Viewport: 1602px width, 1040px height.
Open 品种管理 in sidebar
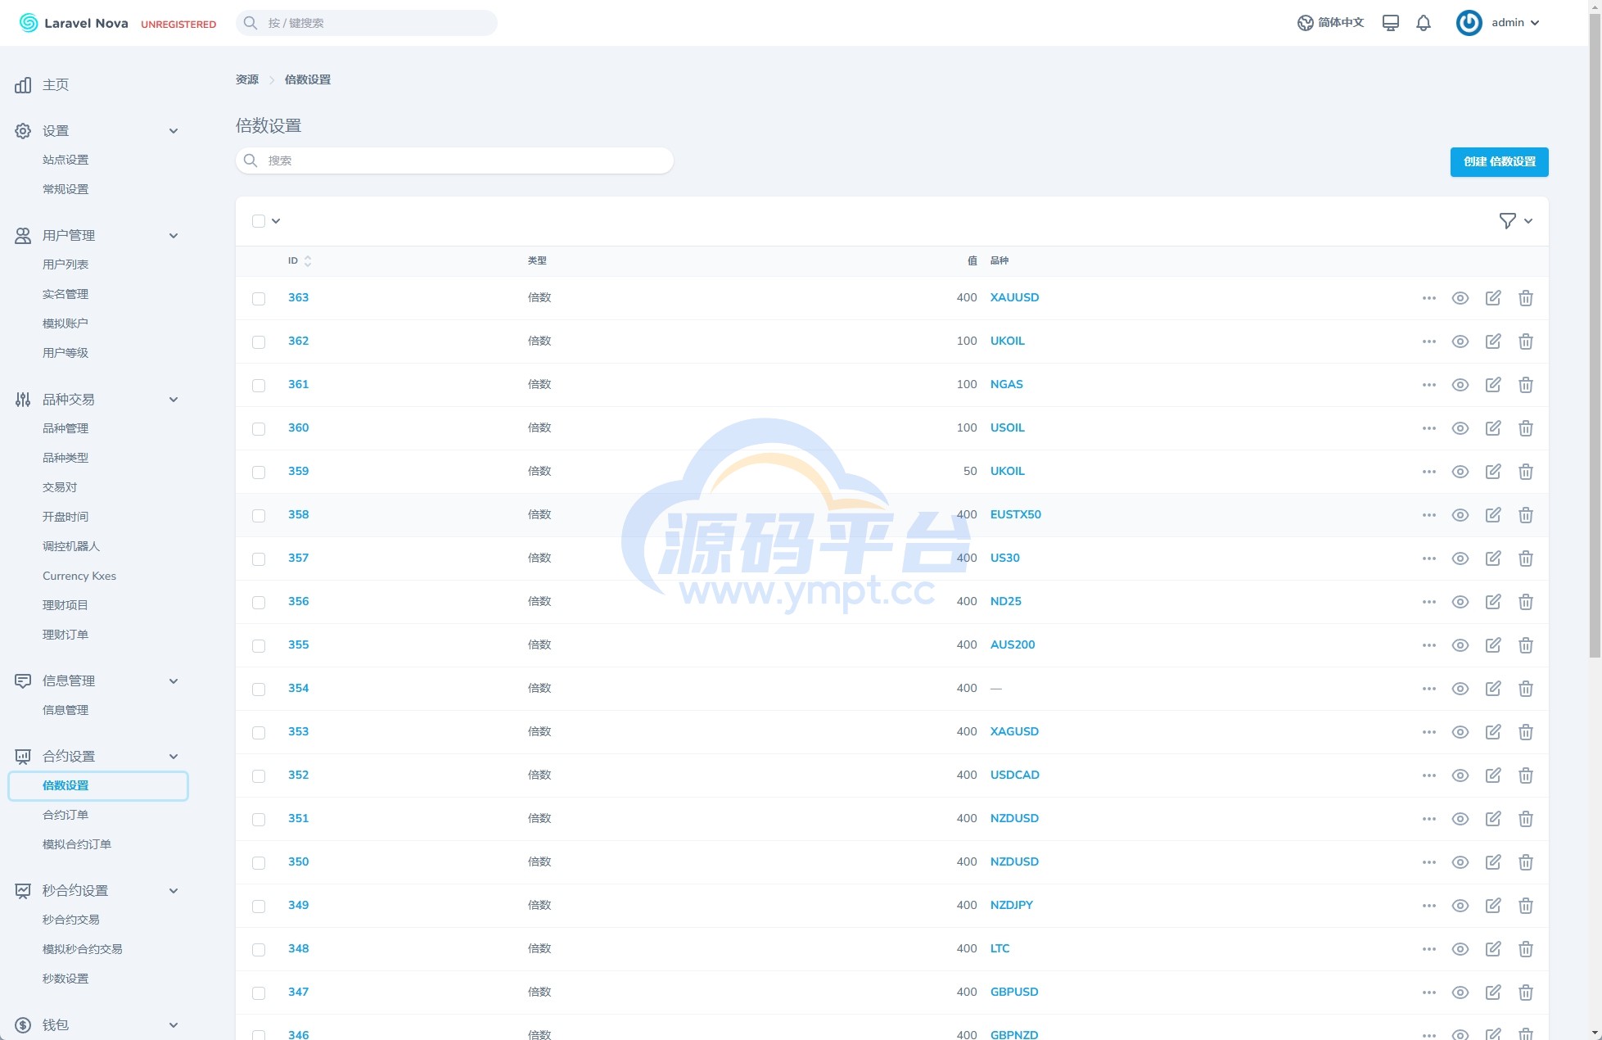click(x=65, y=428)
